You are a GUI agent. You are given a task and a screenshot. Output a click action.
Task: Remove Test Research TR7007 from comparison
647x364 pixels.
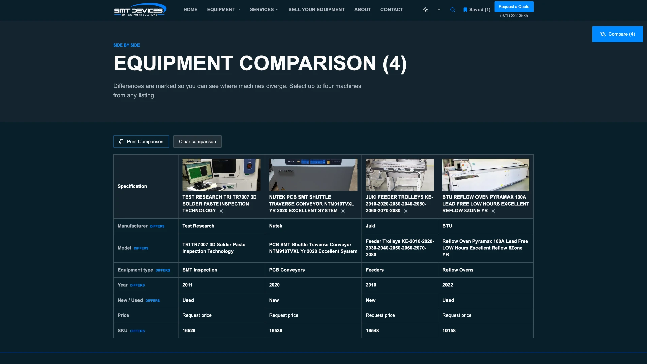221,211
